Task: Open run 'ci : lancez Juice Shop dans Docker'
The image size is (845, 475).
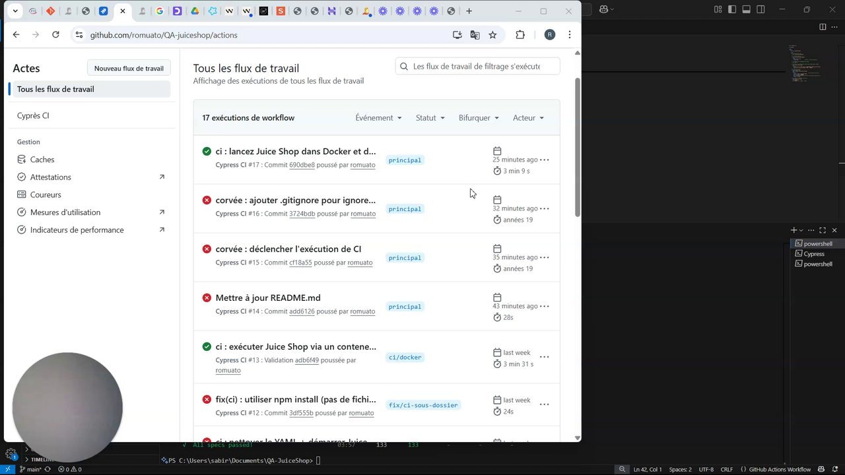Action: point(296,151)
